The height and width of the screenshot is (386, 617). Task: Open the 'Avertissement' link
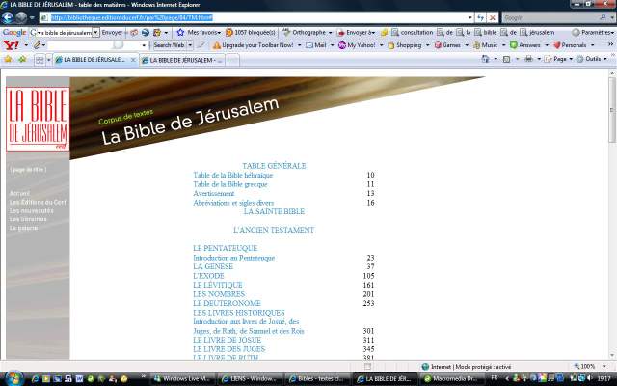[214, 193]
